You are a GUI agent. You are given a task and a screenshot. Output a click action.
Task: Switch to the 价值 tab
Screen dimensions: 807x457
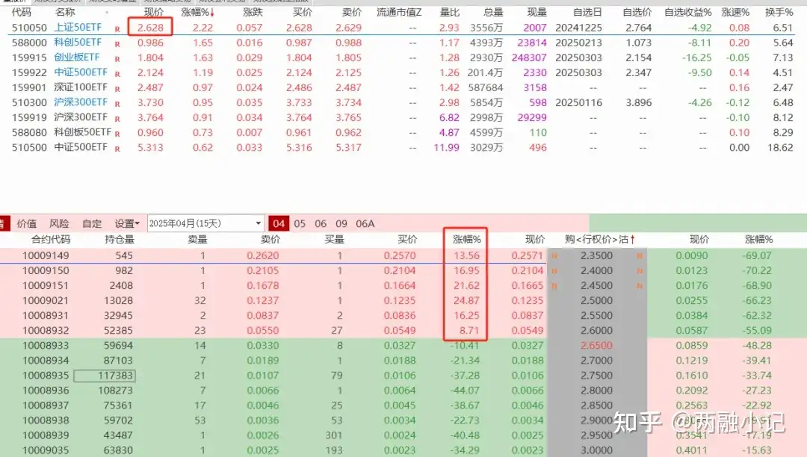[x=27, y=223]
